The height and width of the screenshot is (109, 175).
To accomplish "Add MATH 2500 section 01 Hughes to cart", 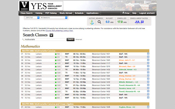I will [x=148, y=107].
